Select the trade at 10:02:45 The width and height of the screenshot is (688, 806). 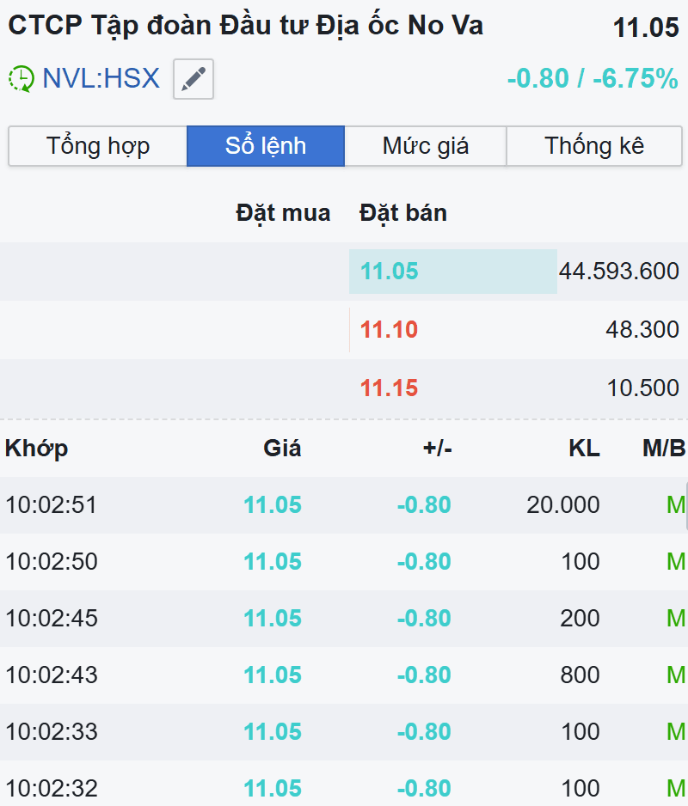click(344, 619)
